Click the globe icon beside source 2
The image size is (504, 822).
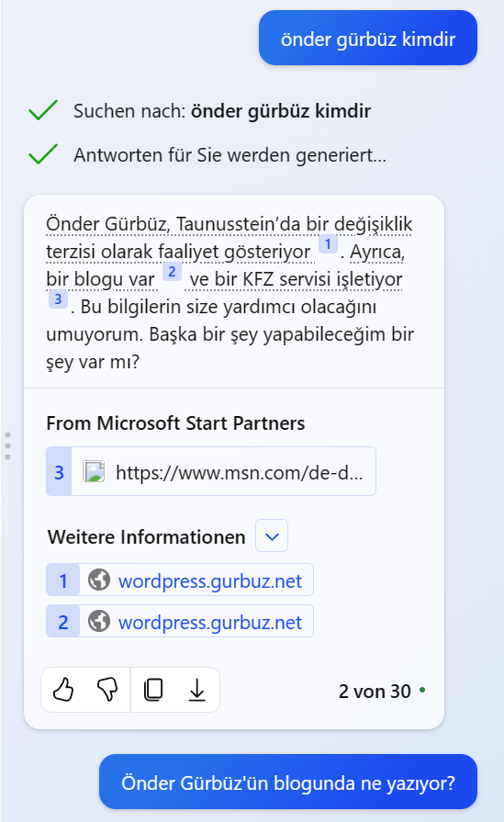pos(99,621)
